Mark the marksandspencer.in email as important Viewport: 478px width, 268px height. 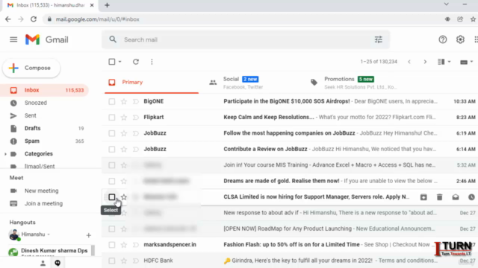(x=136, y=245)
